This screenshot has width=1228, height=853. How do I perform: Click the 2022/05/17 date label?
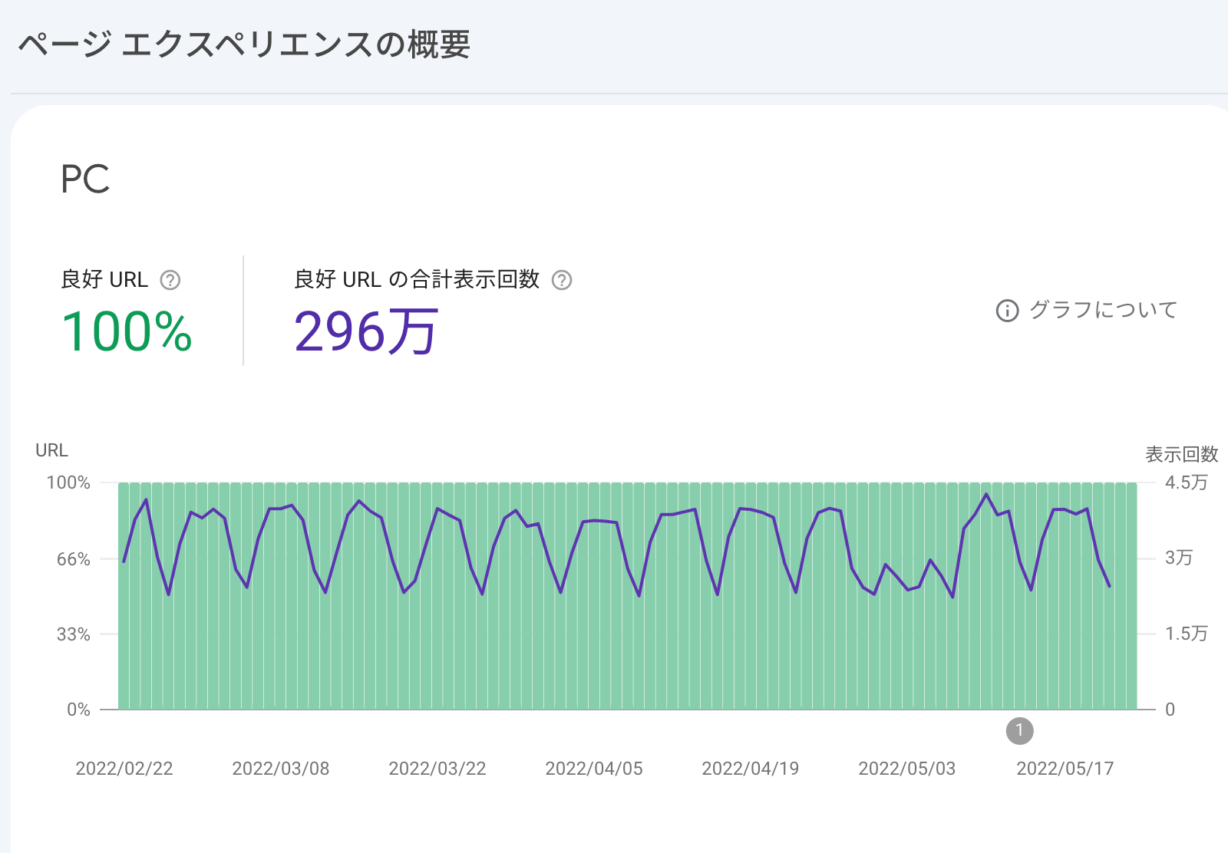coord(1065,769)
